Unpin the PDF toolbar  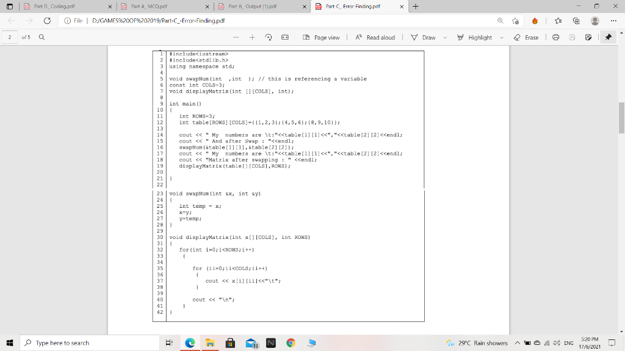[x=608, y=37]
